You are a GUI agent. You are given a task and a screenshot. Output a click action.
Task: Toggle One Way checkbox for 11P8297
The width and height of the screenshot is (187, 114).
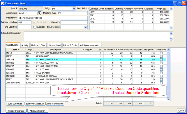point(161,66)
